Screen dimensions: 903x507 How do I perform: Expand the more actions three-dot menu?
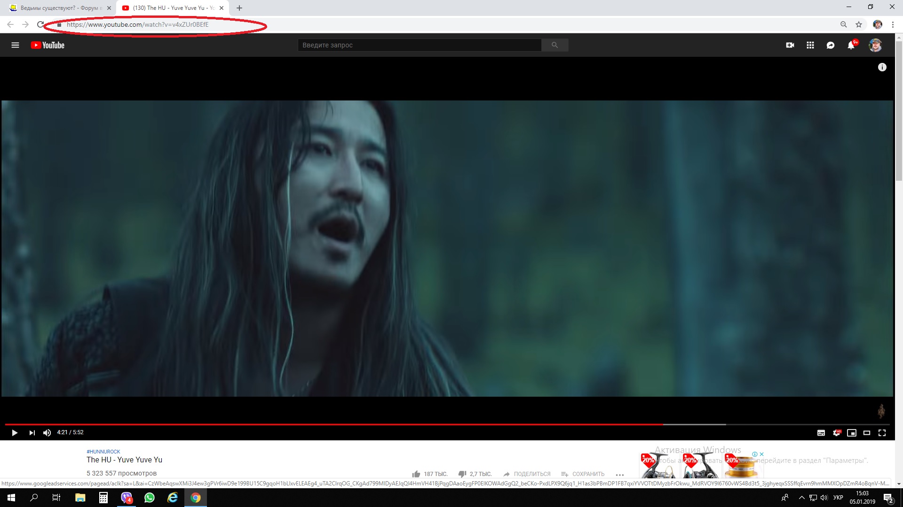coord(620,475)
